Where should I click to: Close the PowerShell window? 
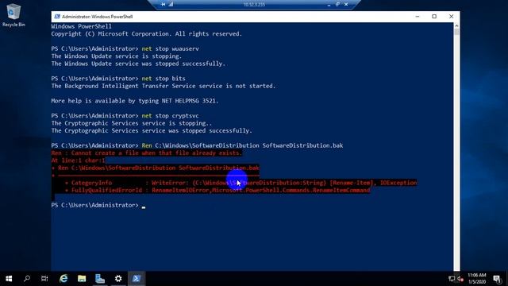(x=451, y=17)
